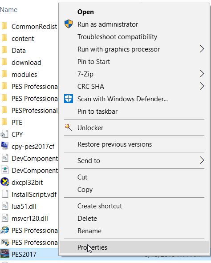The image size is (211, 263).
Task: Open the CRC SHA menu entry
Action: click(134, 86)
